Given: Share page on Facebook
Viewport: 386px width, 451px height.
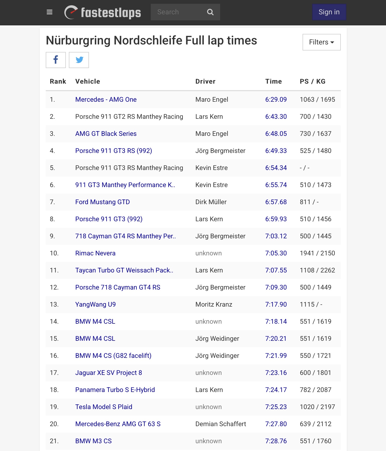Looking at the screenshot, I should pyautogui.click(x=56, y=60).
